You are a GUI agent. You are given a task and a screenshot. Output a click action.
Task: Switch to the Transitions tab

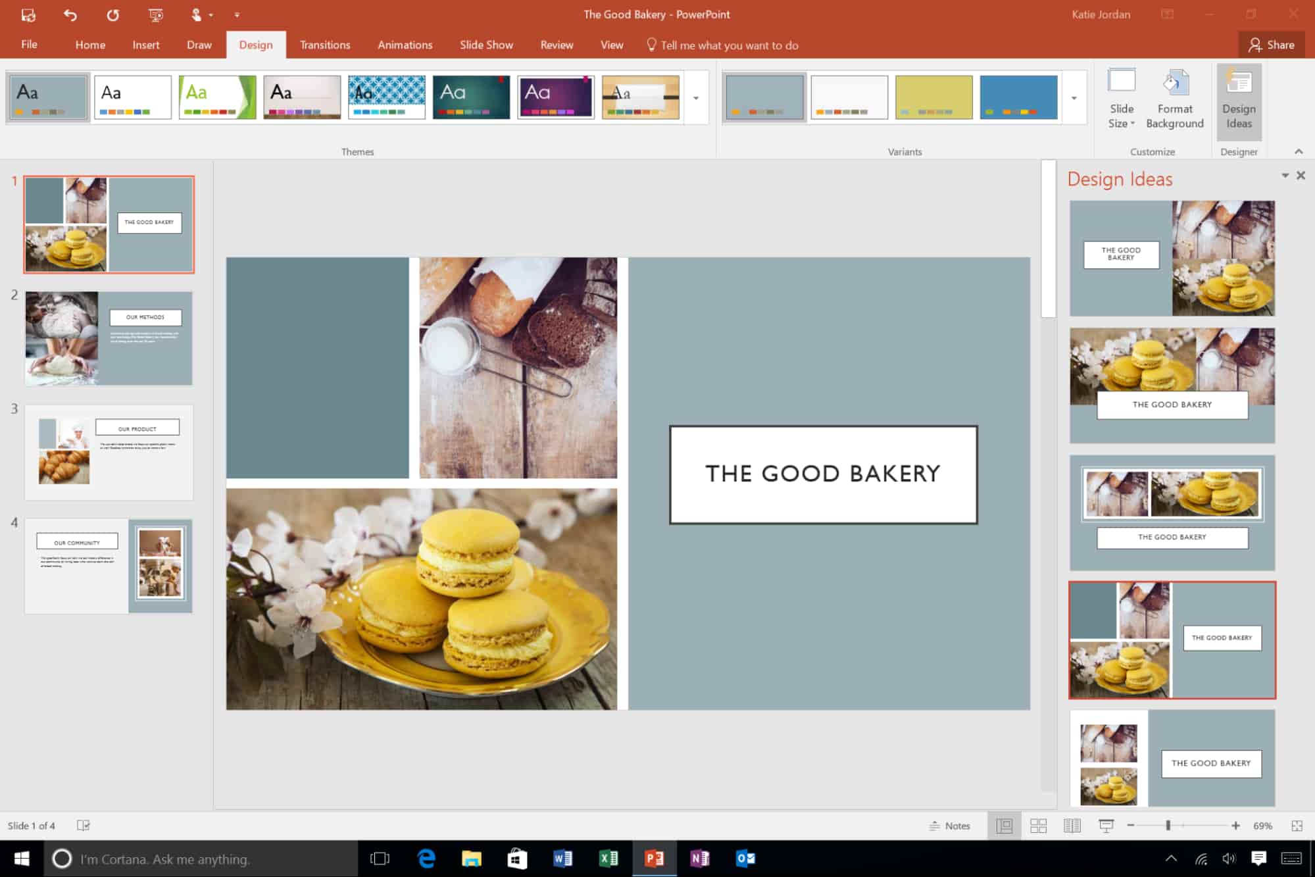pos(324,44)
